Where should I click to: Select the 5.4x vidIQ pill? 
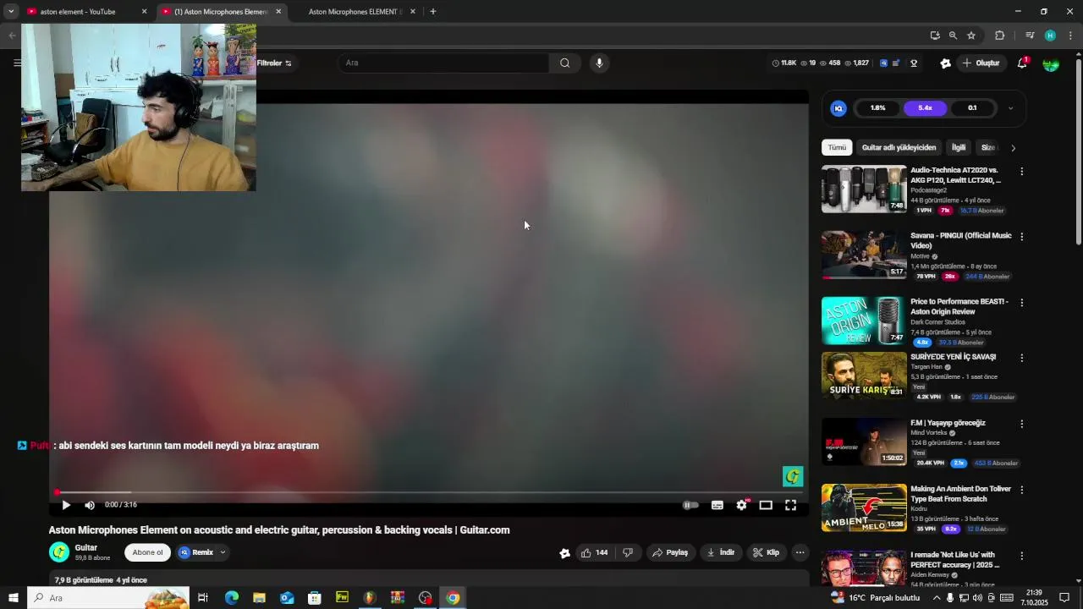[925, 108]
